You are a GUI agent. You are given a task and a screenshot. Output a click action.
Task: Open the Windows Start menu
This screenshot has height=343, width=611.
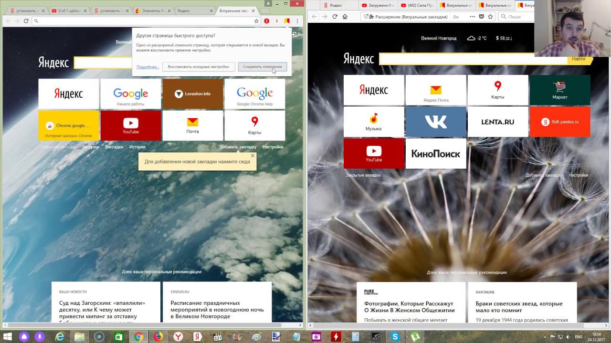(8, 337)
